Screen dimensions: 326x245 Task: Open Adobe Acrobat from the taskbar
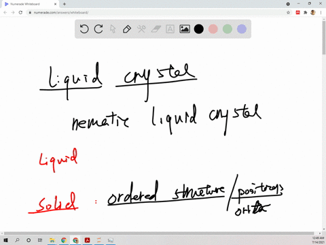87,240
